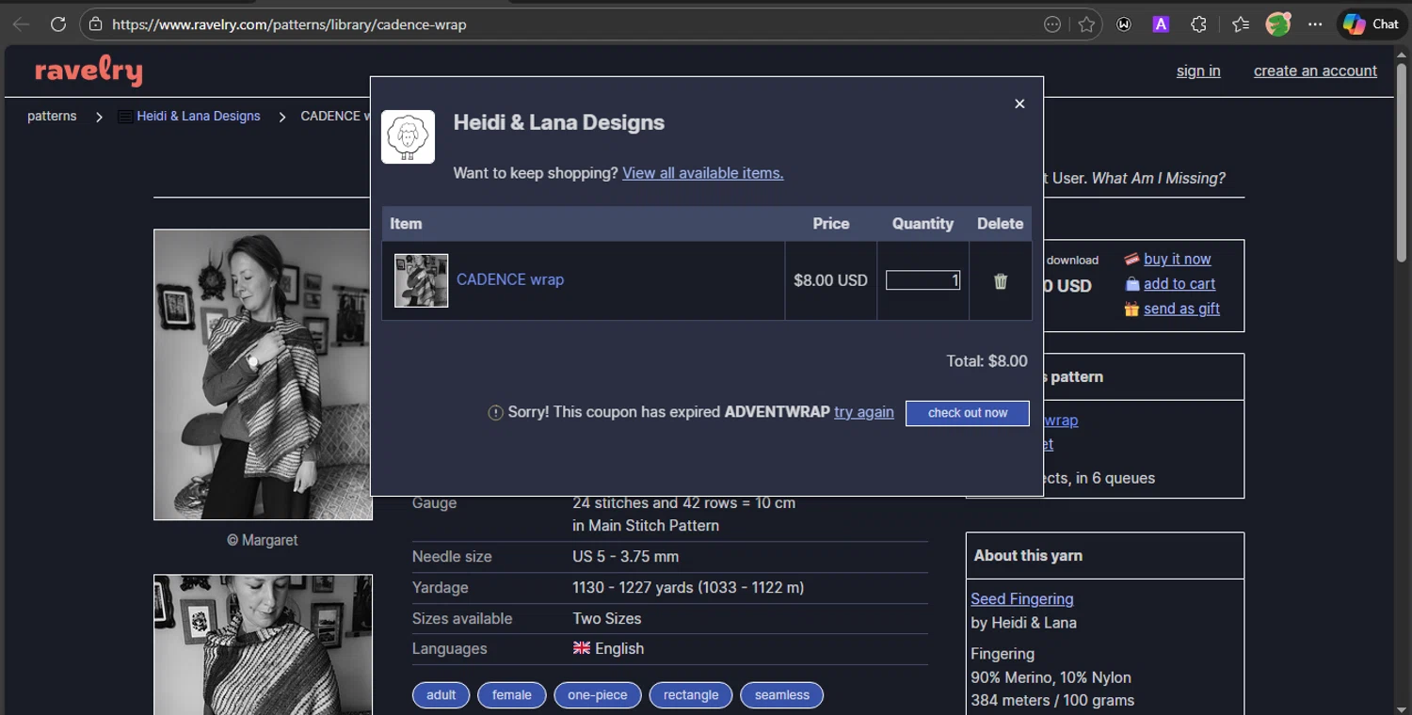Open Heidi & Lana Designs breadcrumb
The height and width of the screenshot is (715, 1412).
(x=199, y=116)
